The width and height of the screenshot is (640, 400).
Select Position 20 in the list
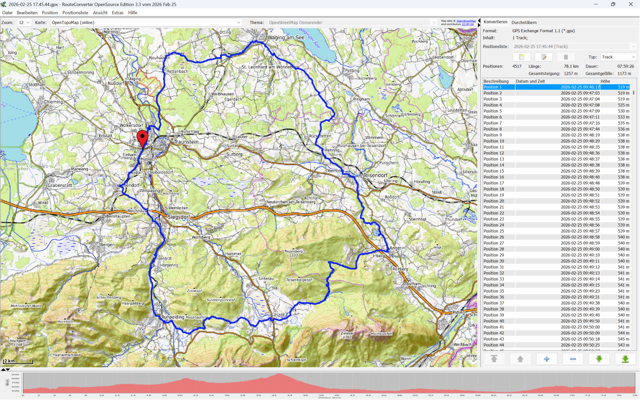494,201
